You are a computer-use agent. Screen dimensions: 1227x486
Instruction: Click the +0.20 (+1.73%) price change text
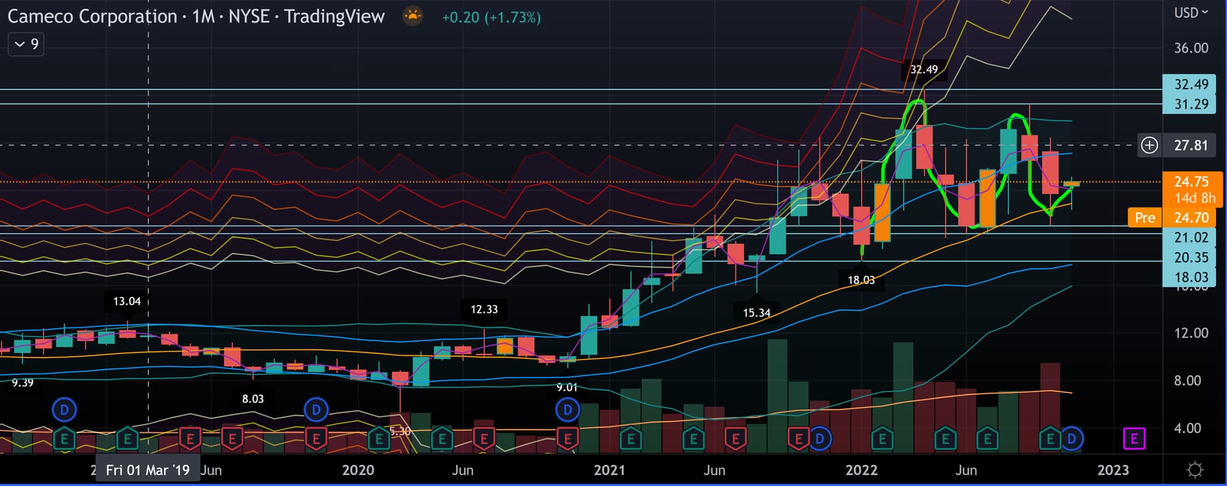[x=491, y=17]
